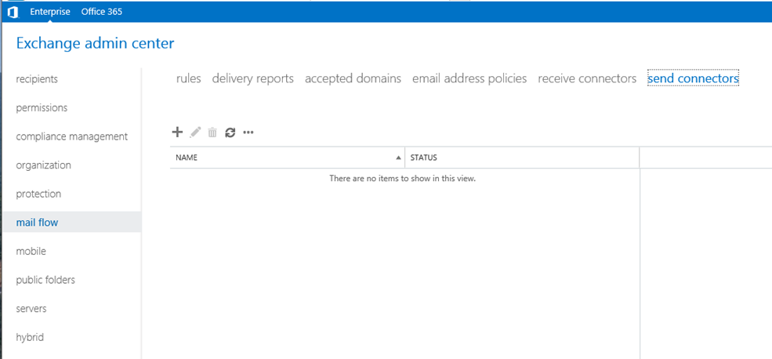Open the hybrid section in the sidebar

(x=30, y=337)
